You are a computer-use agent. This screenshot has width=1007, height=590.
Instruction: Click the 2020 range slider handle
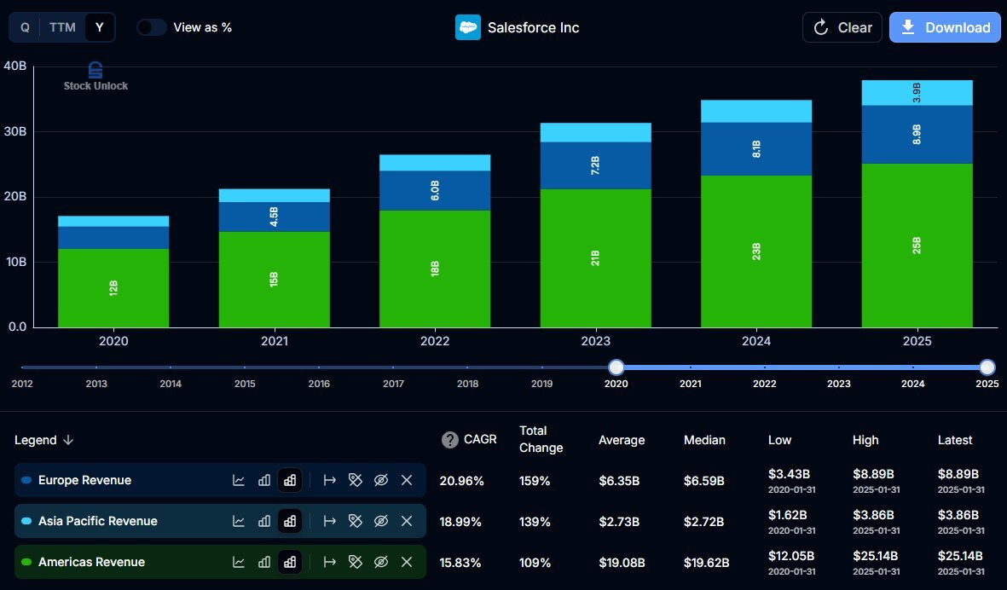616,367
